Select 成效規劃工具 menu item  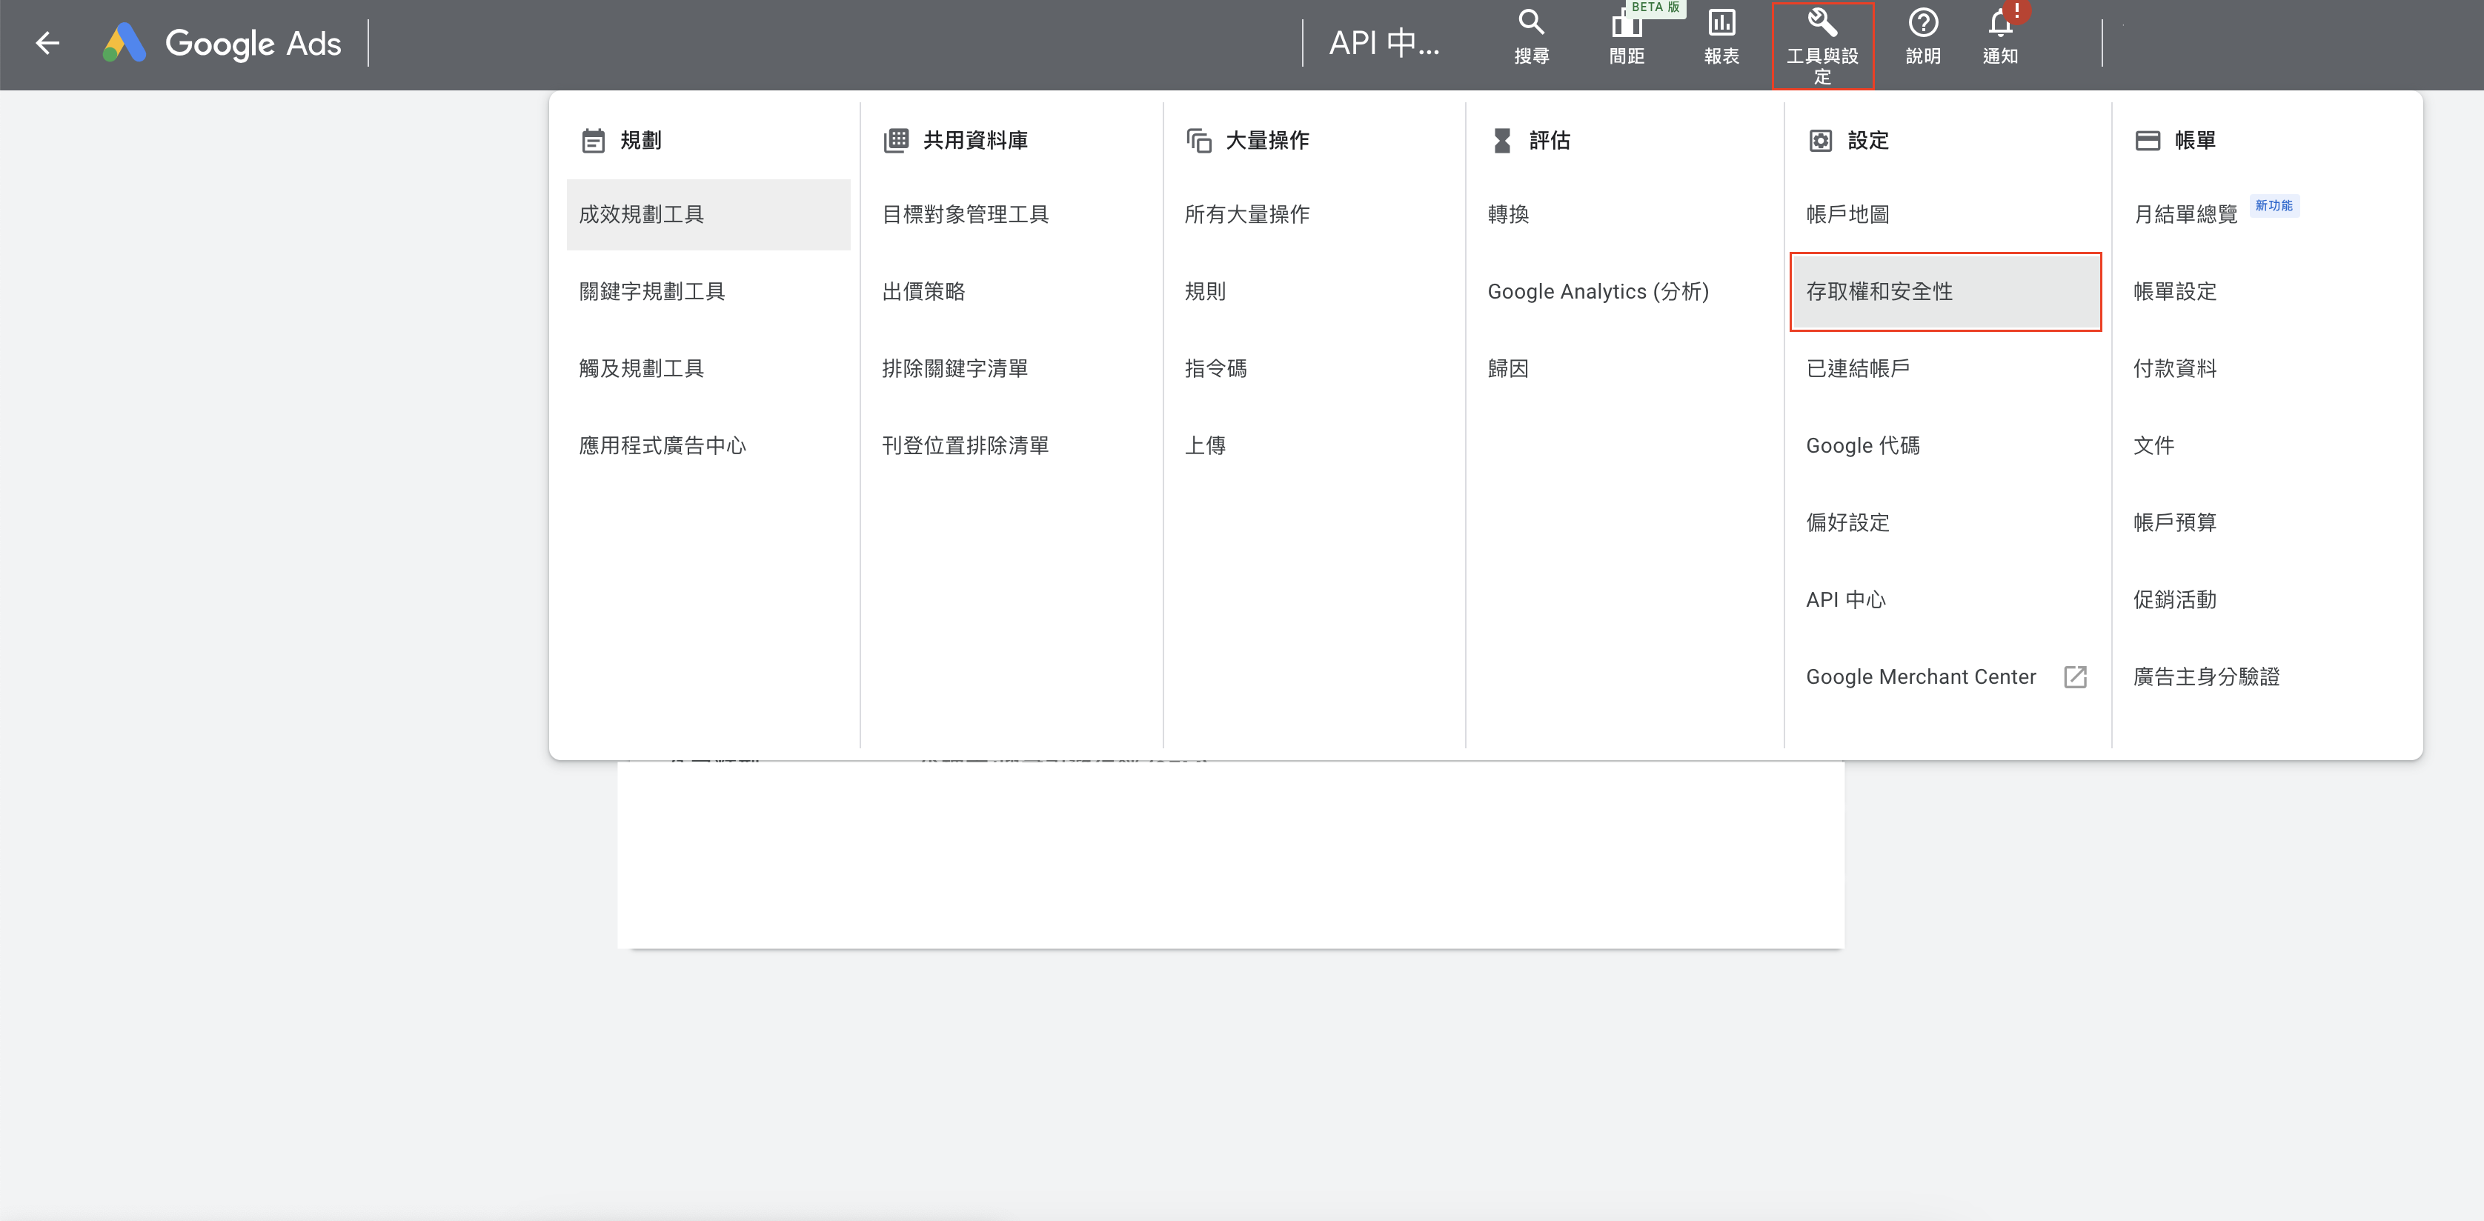click(641, 214)
